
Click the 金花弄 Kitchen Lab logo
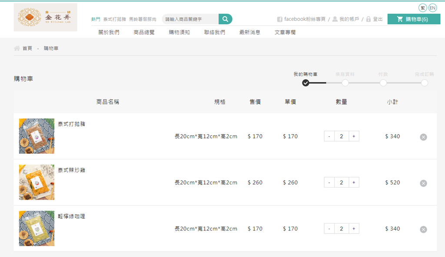click(x=45, y=17)
